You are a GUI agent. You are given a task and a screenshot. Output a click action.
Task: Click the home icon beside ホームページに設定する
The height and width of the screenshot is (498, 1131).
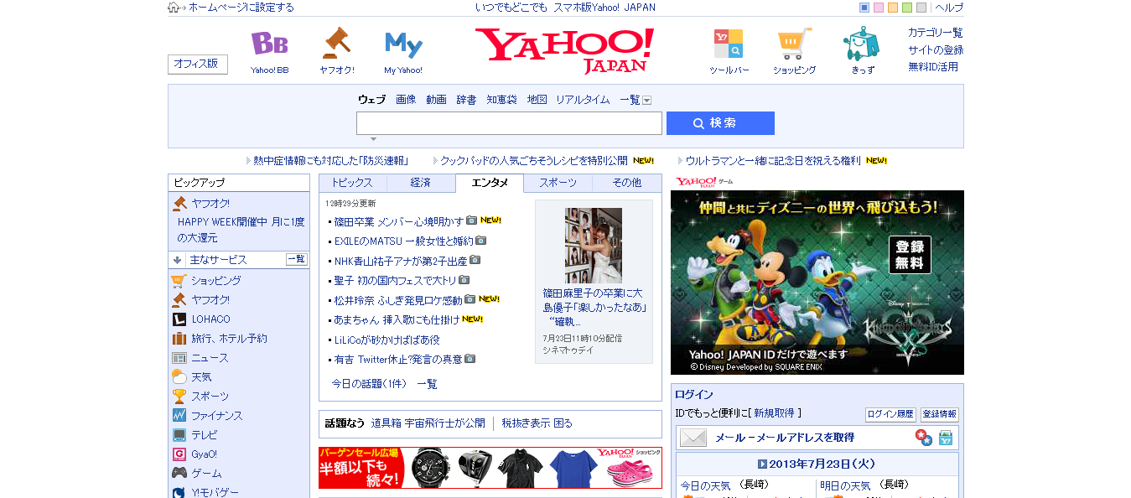pyautogui.click(x=174, y=8)
